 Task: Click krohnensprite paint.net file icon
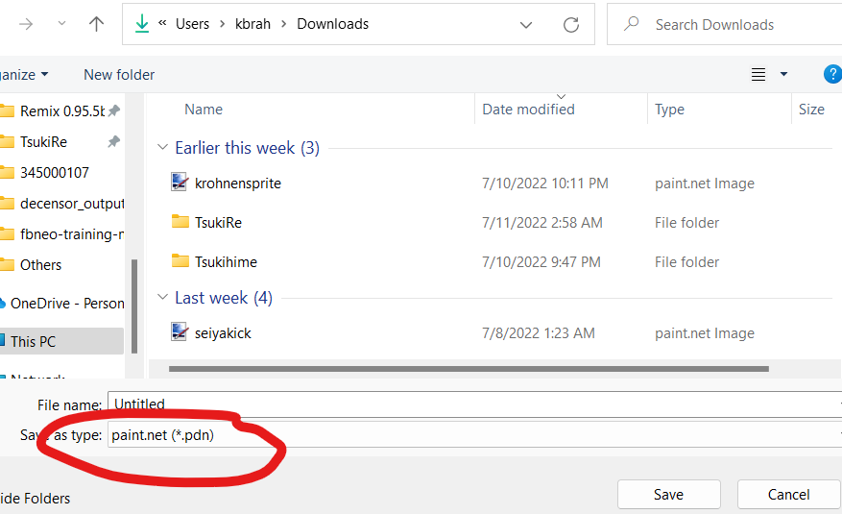click(180, 183)
